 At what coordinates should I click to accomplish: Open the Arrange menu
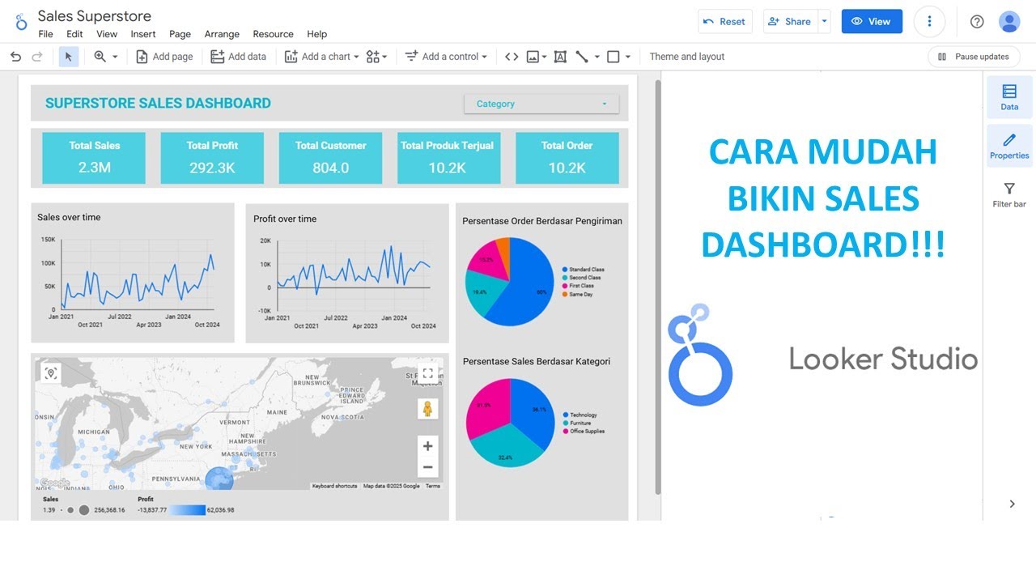222,34
